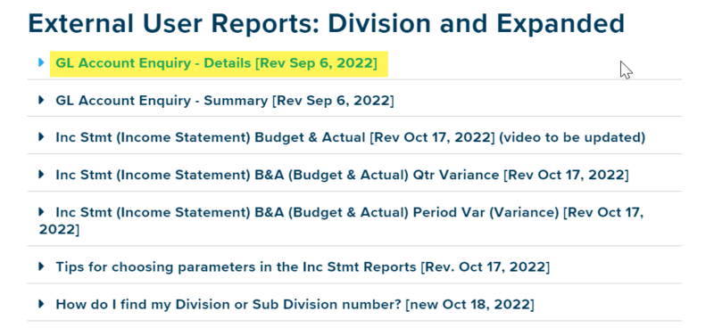The image size is (714, 328).
Task: Open Inc Stmt Budget & Actual (video to be updated)
Action: pos(350,137)
